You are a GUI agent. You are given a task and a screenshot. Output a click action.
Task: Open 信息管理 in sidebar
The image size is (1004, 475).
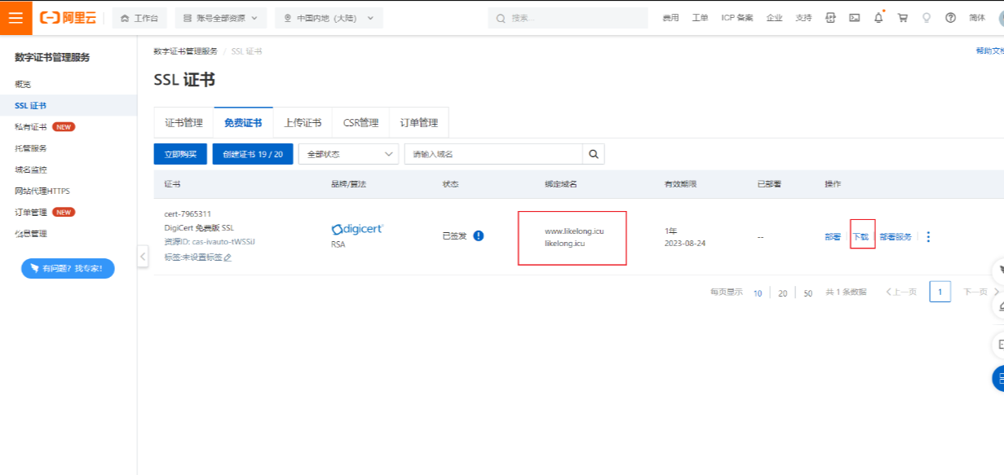(x=31, y=234)
